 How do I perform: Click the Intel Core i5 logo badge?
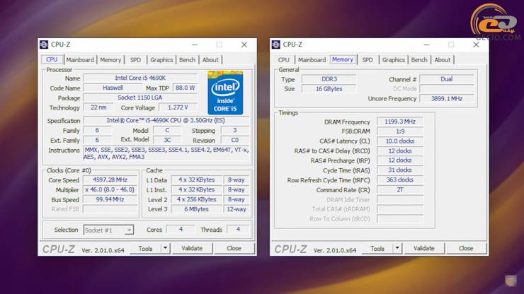click(x=225, y=93)
